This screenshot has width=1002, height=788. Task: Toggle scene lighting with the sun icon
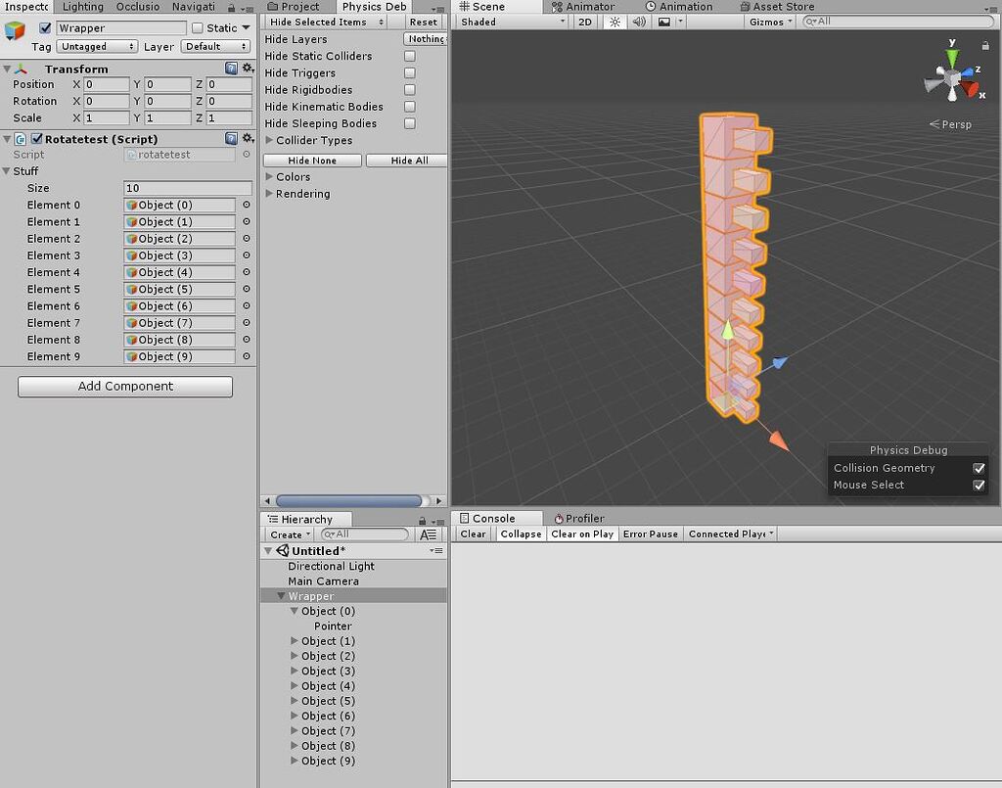point(614,21)
